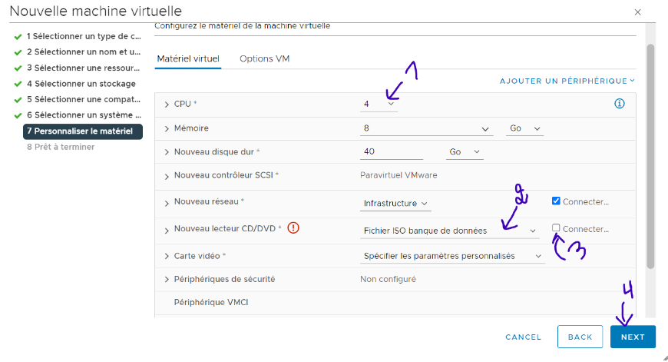Expand the CPU row

pos(167,105)
